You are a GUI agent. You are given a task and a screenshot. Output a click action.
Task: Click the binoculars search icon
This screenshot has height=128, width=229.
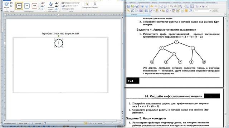133,11
